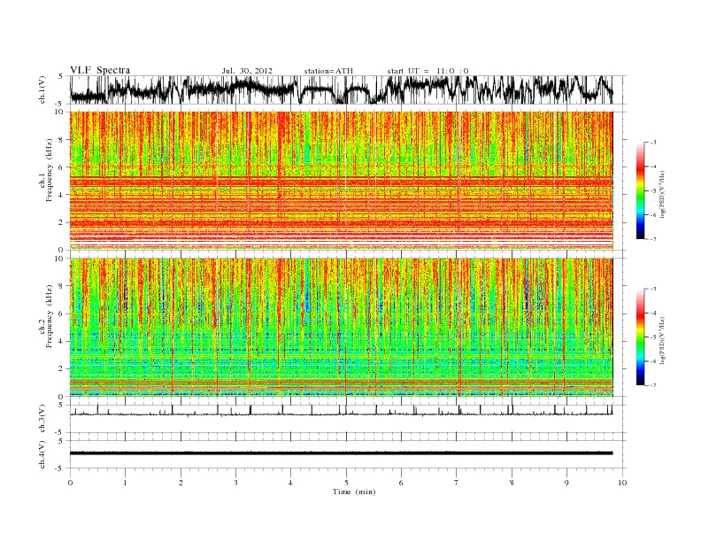Screen dimensions: 701x542
Task: Click the ch.1 PSD color scale bar
Action: click(640, 190)
